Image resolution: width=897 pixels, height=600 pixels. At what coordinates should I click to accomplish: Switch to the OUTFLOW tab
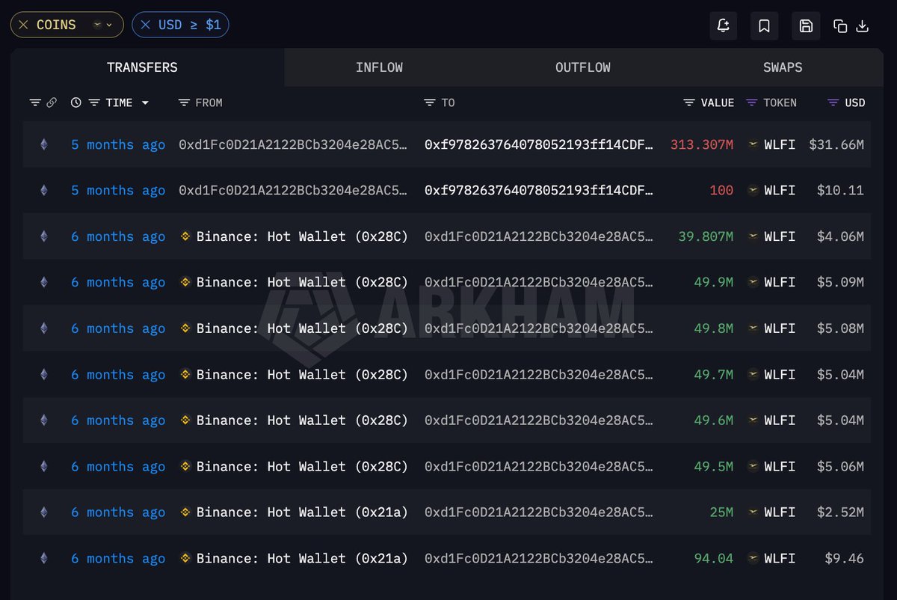coord(583,67)
